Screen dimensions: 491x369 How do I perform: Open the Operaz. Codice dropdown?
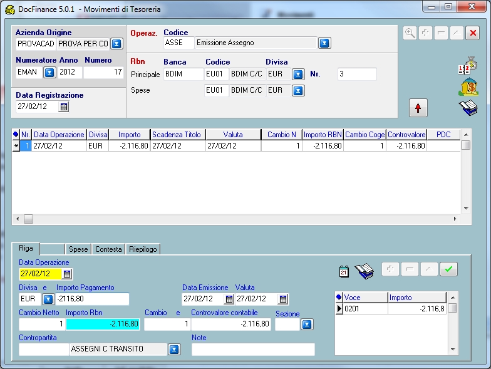click(x=324, y=43)
